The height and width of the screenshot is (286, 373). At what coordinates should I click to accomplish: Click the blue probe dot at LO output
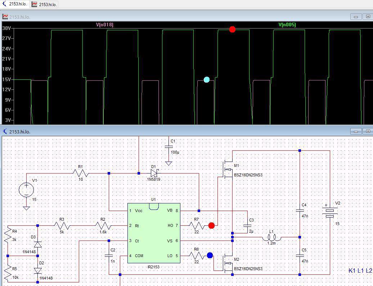point(210,255)
